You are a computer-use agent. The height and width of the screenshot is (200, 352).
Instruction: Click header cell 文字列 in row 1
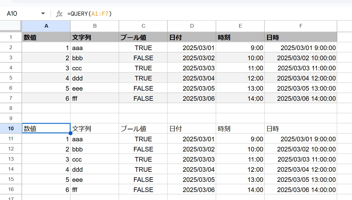95,37
